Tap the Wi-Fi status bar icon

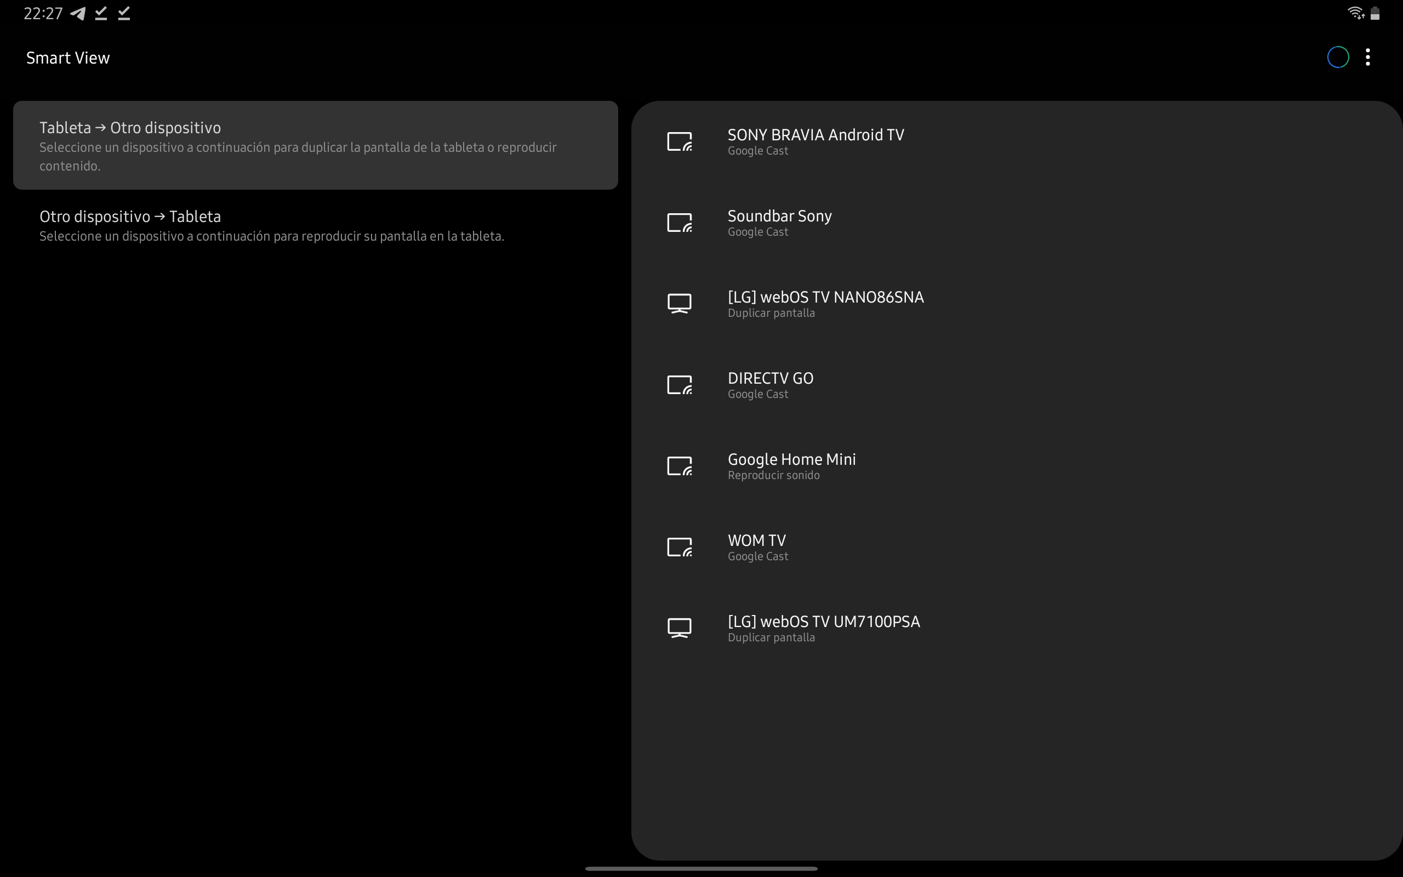(x=1355, y=13)
